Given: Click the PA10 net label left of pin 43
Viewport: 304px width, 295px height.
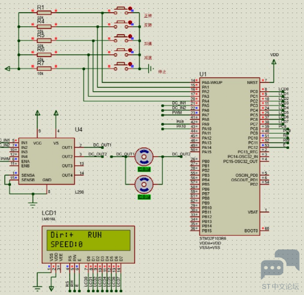Looking at the screenshot, I should pyautogui.click(x=181, y=126).
